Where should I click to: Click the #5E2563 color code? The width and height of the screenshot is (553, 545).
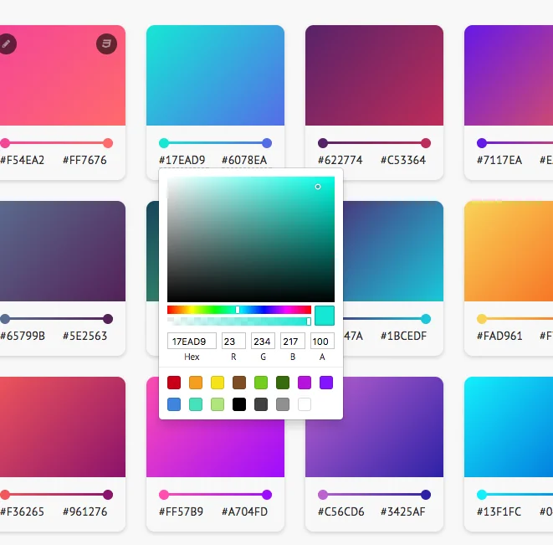coord(84,336)
